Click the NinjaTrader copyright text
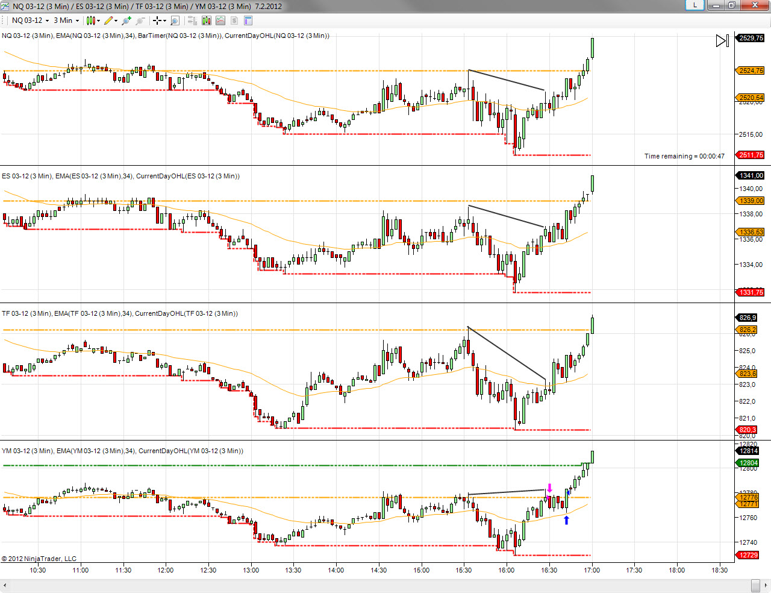 point(39,559)
